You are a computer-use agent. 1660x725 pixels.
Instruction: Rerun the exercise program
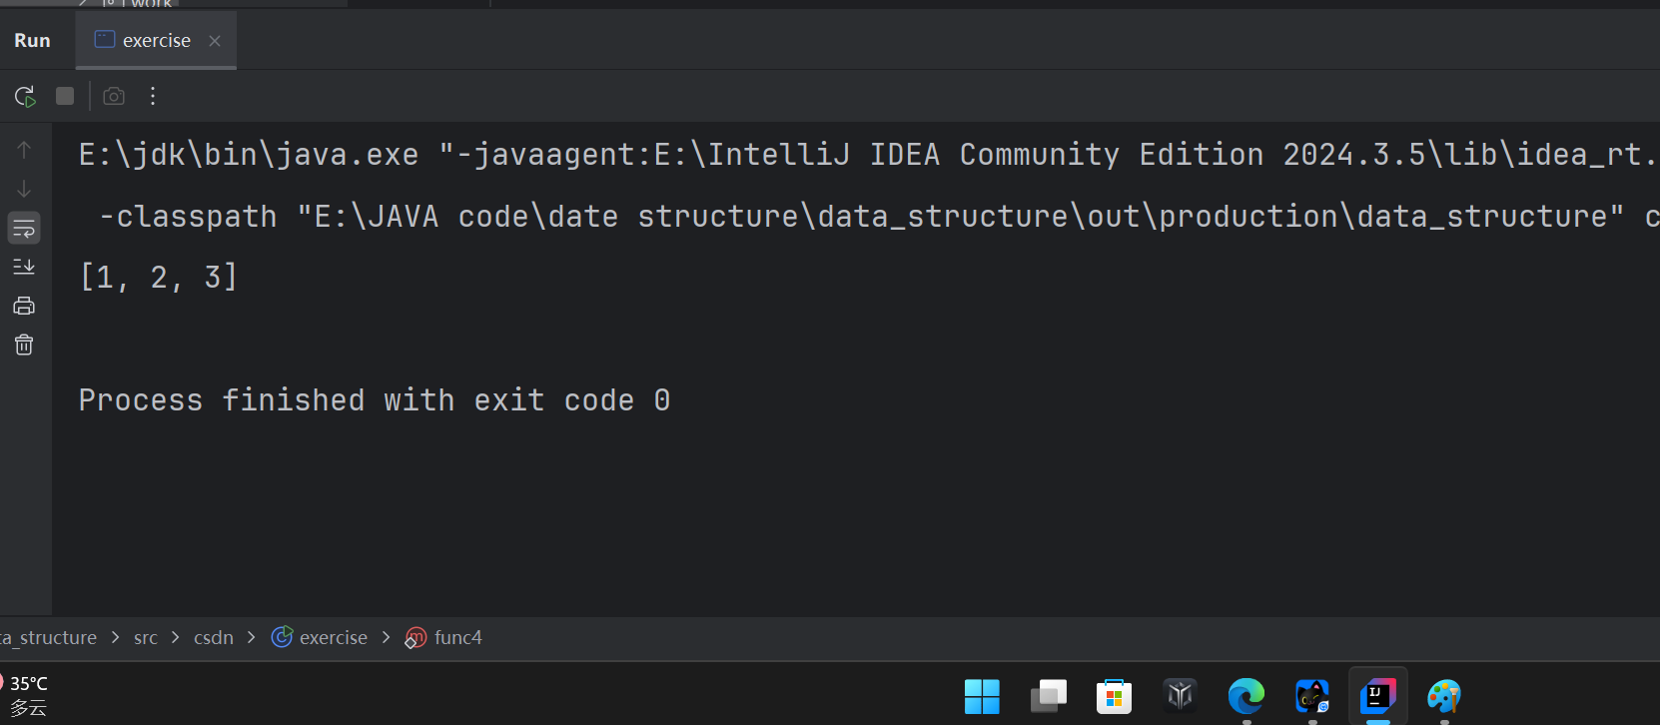[x=25, y=96]
